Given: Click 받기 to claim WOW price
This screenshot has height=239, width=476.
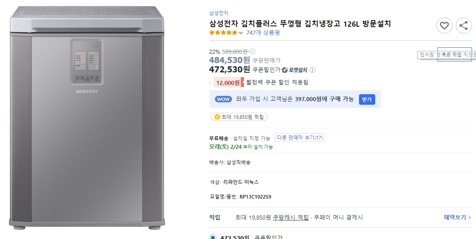Looking at the screenshot, I should (x=366, y=99).
